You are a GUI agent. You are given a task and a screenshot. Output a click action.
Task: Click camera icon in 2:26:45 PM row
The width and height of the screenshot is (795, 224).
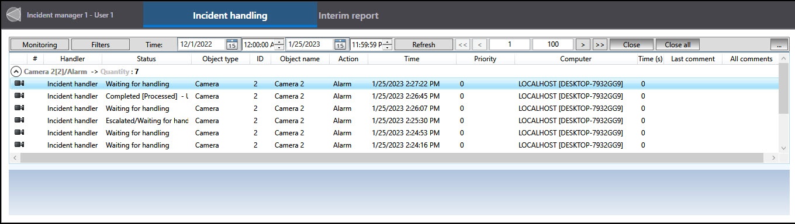pos(19,96)
